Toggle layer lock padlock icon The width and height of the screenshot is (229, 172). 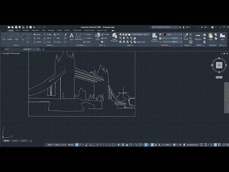coord(126,34)
